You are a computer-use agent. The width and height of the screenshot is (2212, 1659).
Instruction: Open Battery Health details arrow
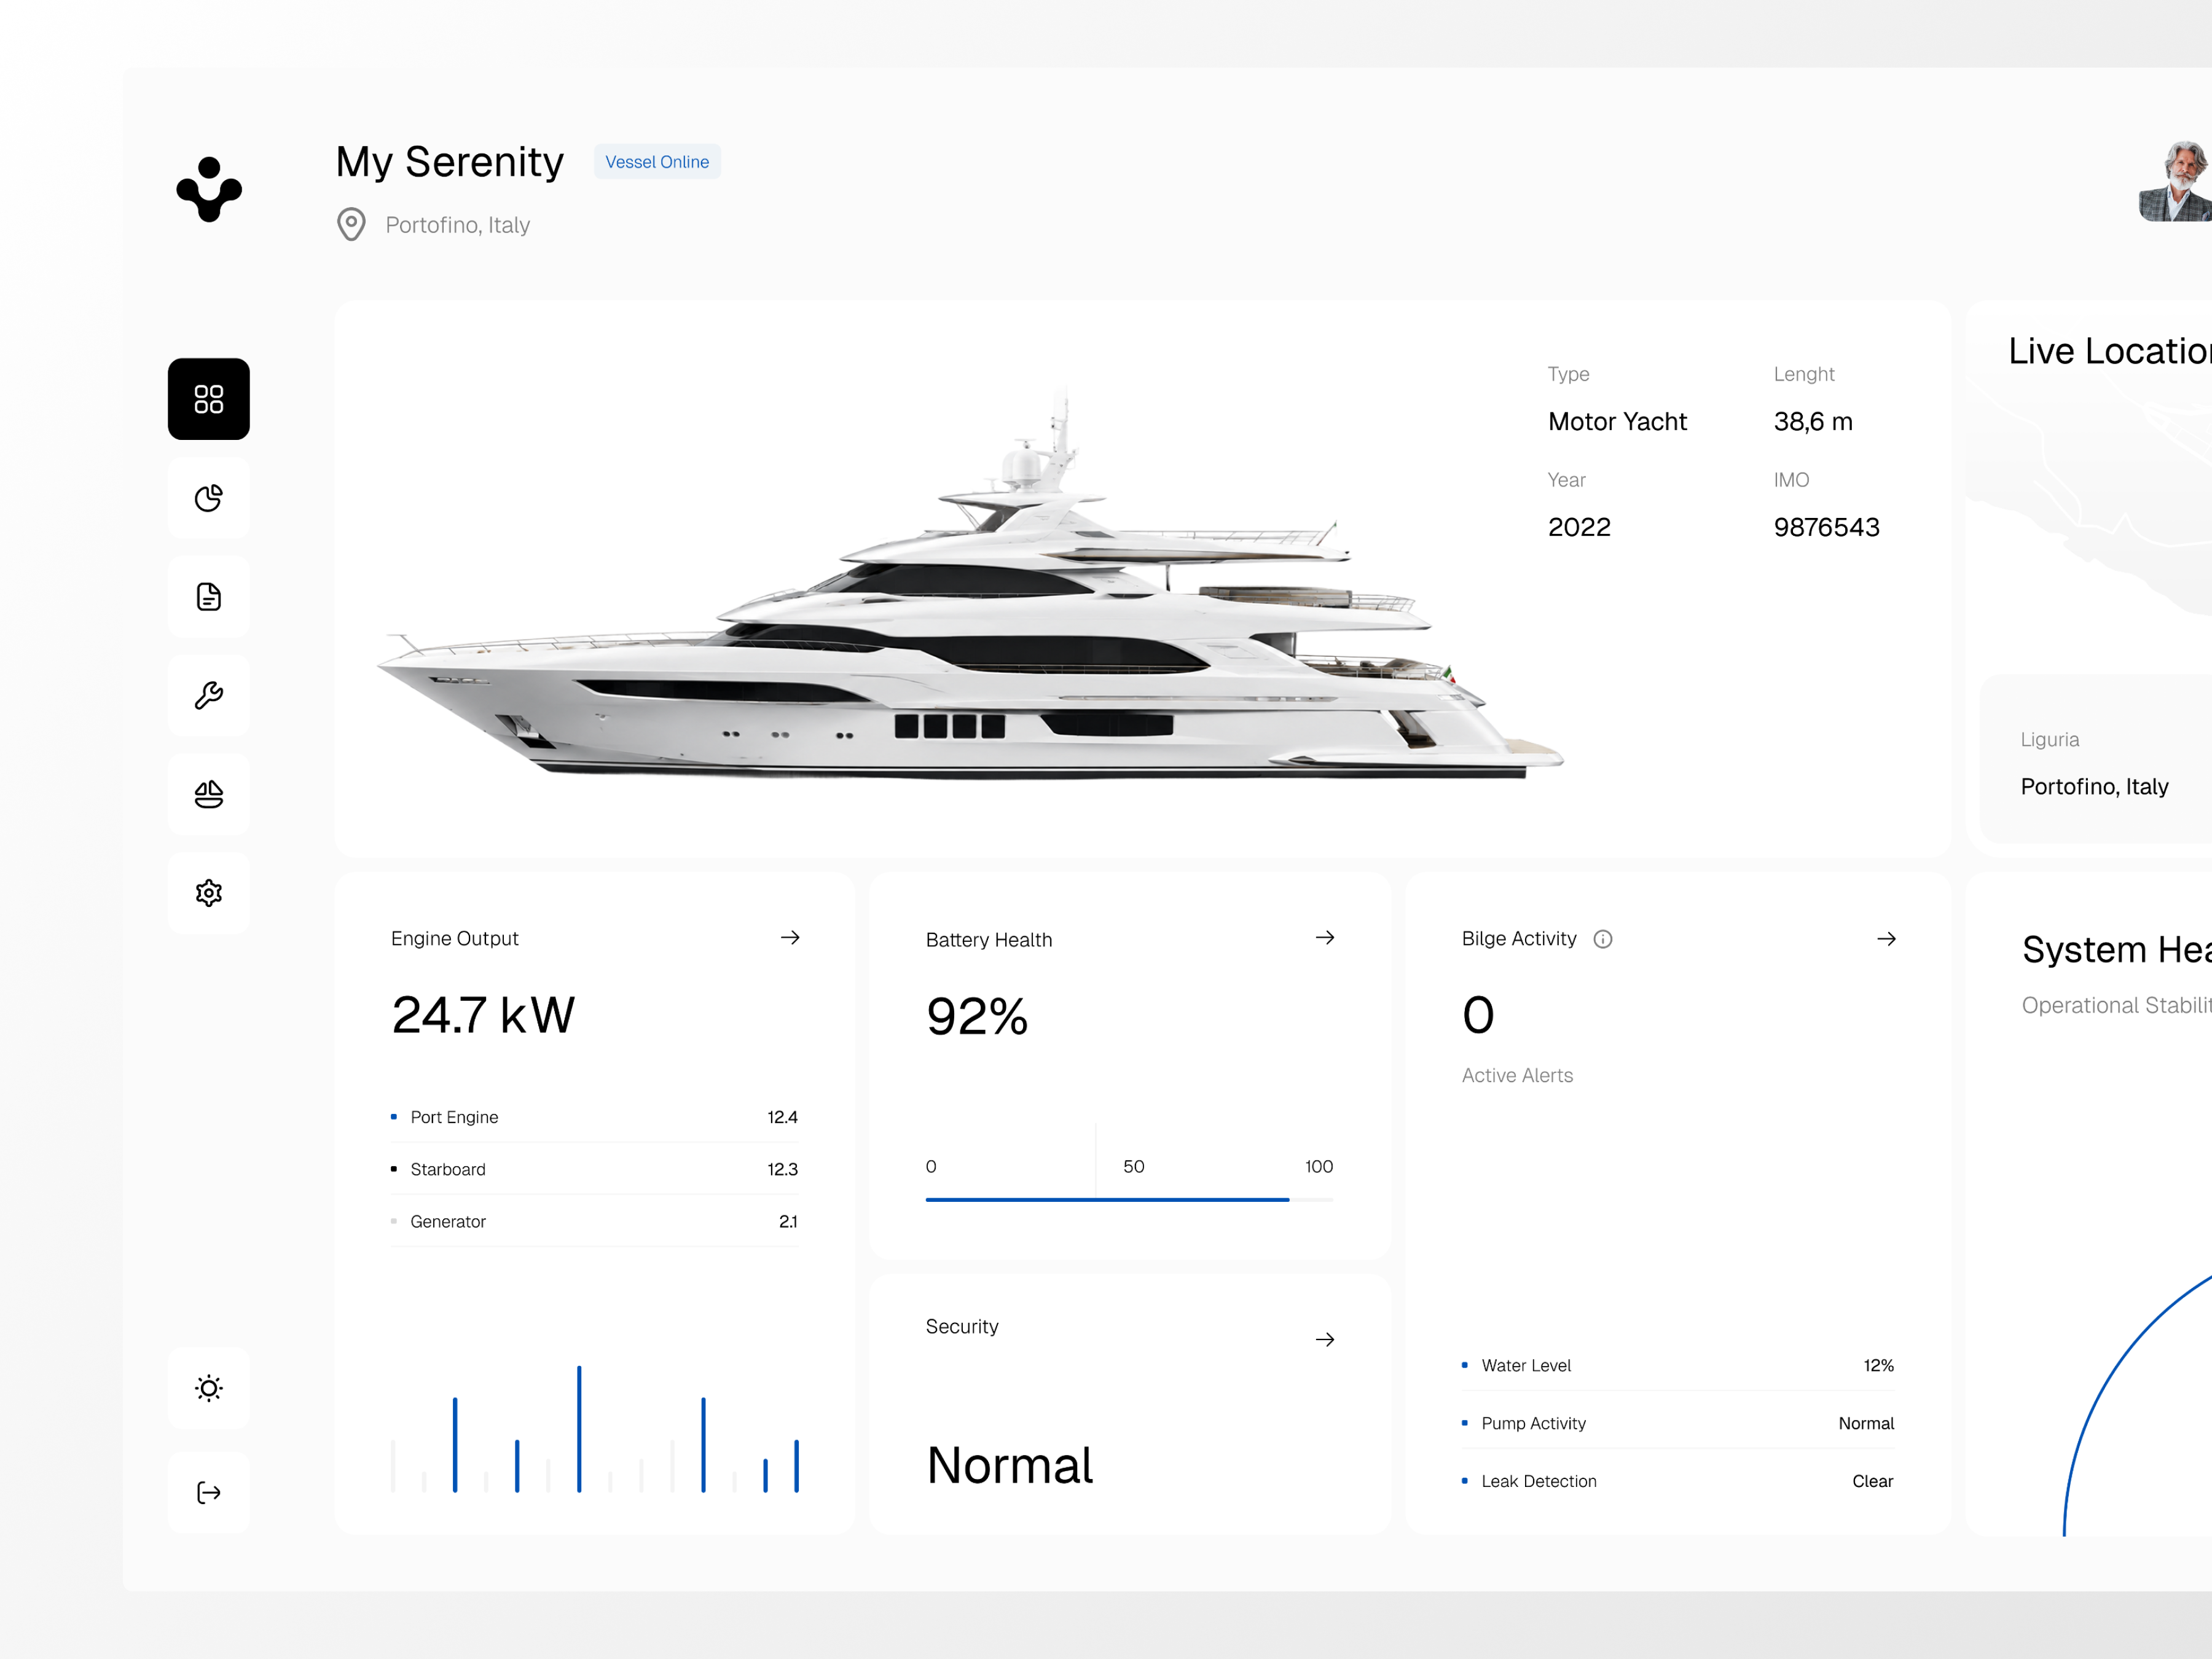(1325, 937)
